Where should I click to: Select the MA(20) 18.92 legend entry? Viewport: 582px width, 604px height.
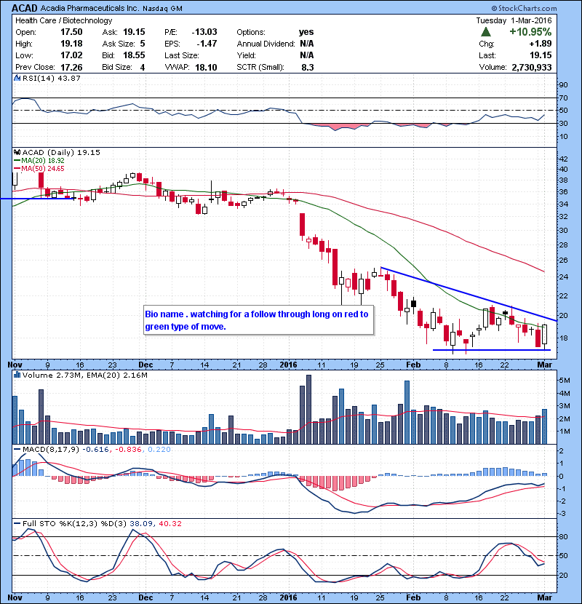tap(39, 160)
